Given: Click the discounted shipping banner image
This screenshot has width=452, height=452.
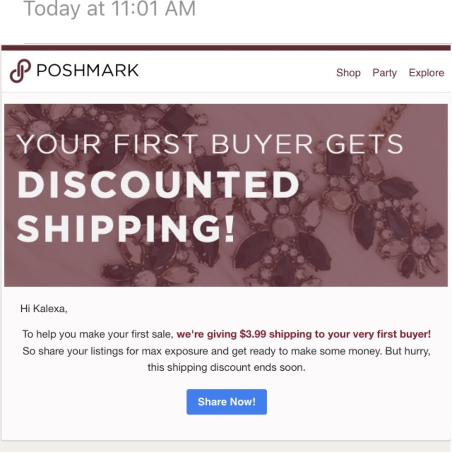Looking at the screenshot, I should coord(226,194).
